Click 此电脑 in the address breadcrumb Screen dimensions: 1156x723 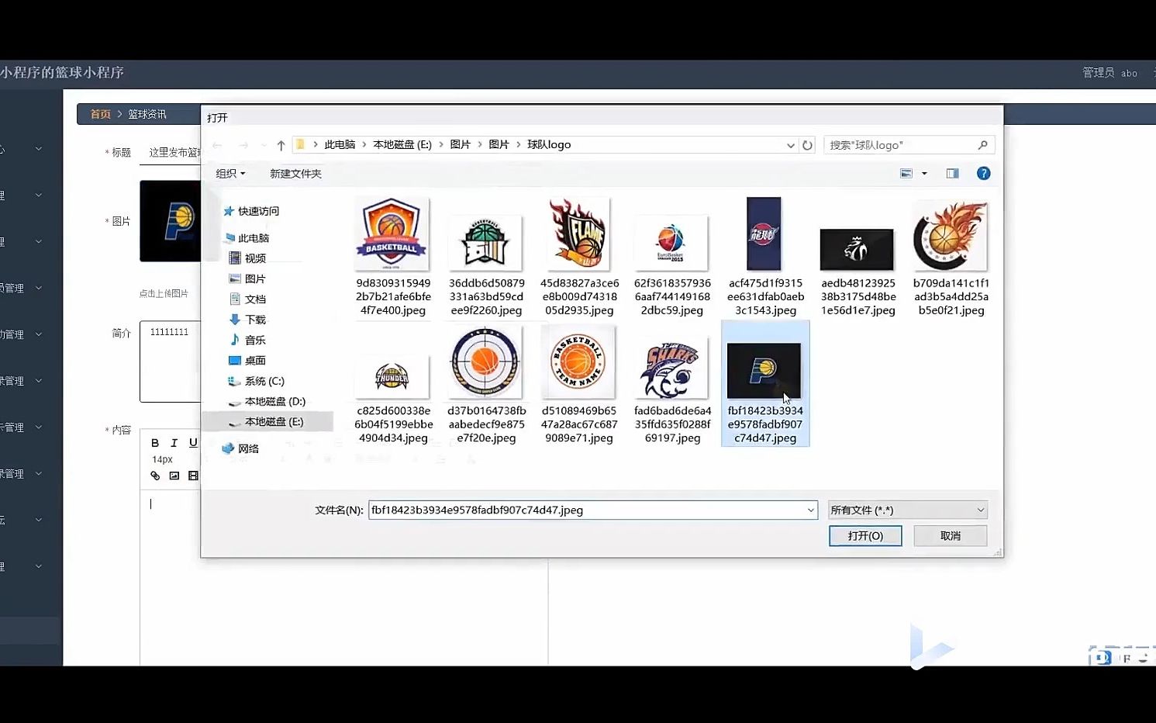340,145
